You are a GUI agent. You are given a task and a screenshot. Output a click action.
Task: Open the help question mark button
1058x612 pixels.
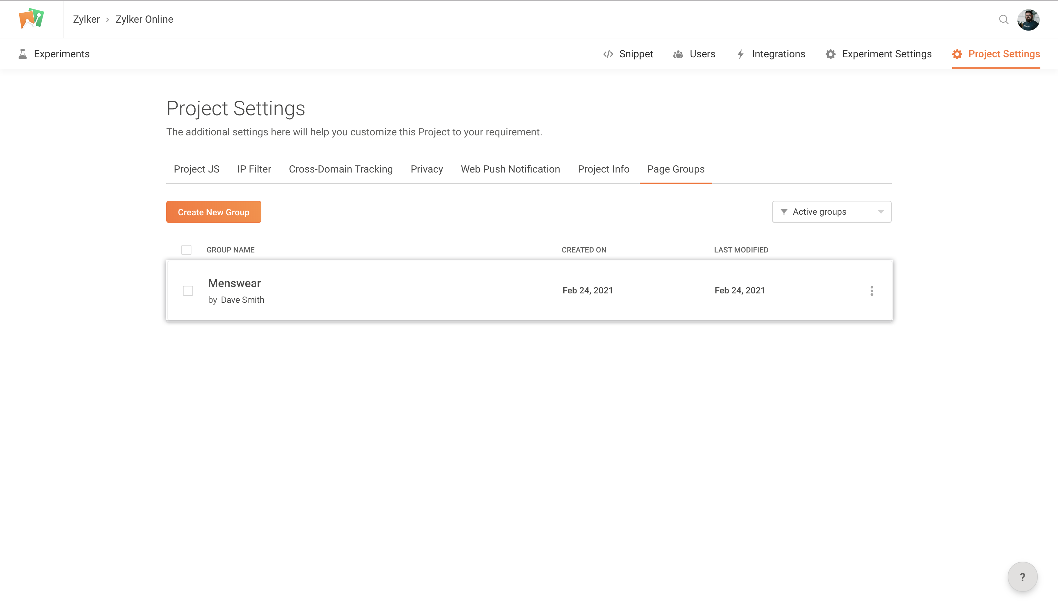(x=1022, y=577)
